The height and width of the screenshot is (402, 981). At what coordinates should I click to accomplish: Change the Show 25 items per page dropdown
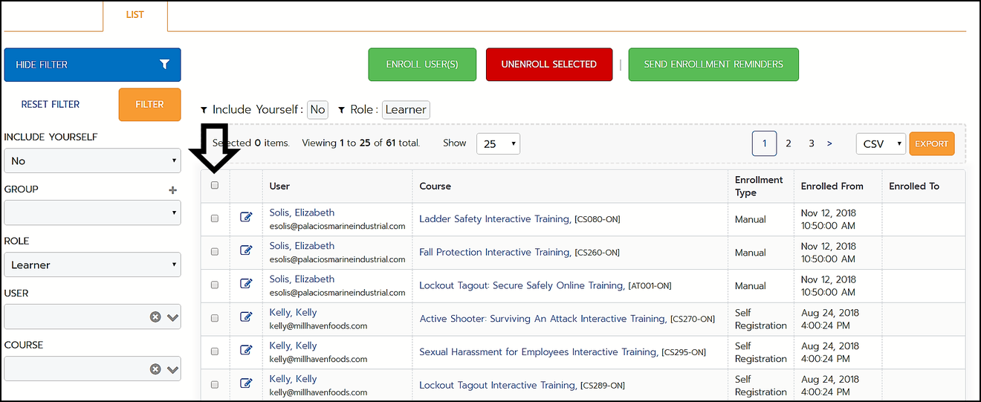tap(498, 144)
